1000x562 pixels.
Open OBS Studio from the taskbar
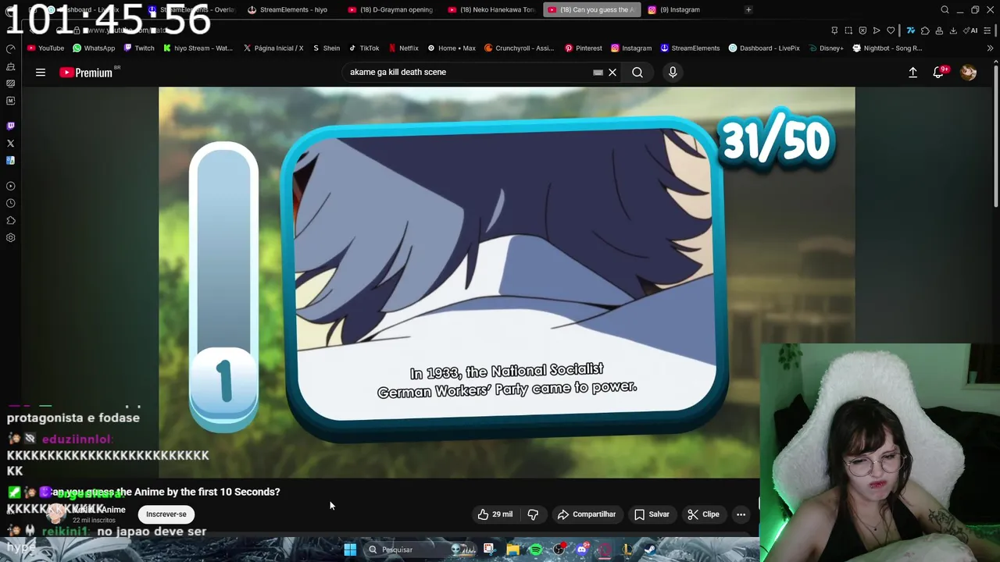click(559, 550)
